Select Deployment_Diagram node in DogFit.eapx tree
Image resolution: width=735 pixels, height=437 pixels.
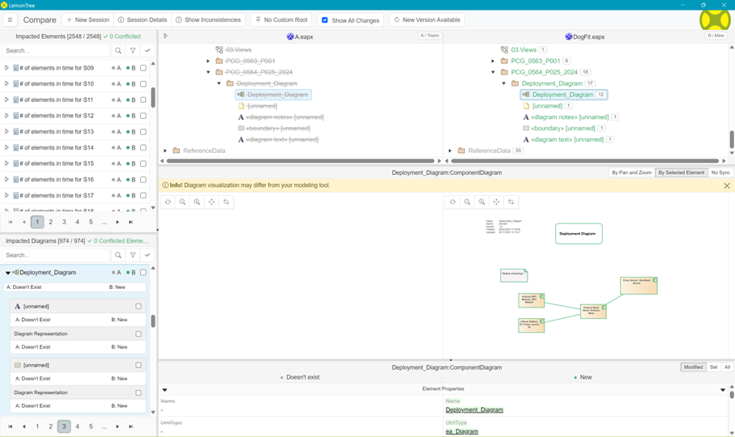[563, 95]
